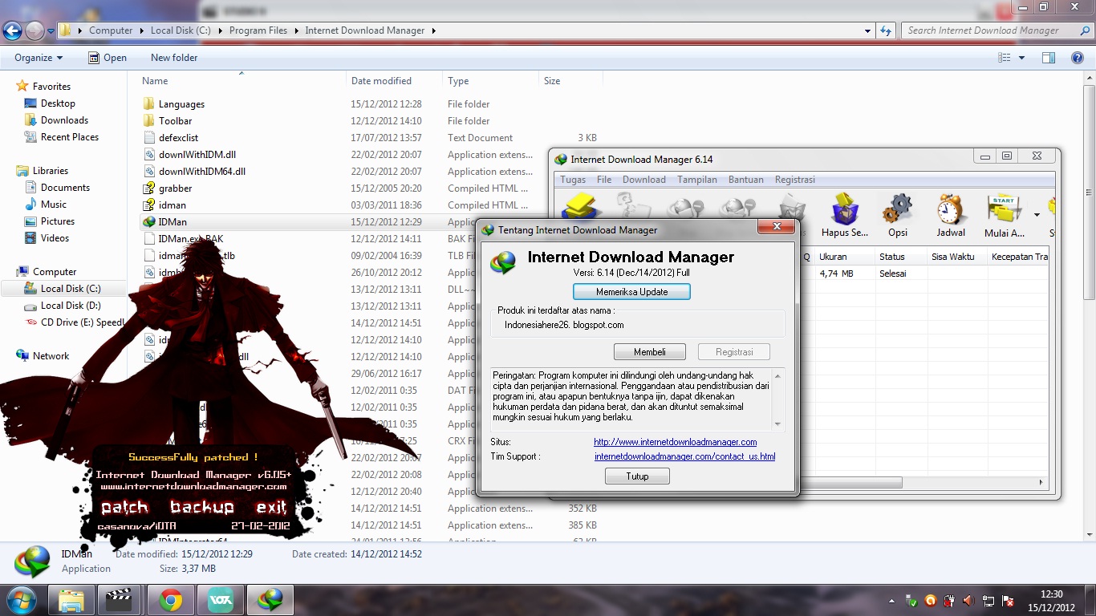
Task: Click New folder in Explorer toolbar
Action: coord(174,58)
